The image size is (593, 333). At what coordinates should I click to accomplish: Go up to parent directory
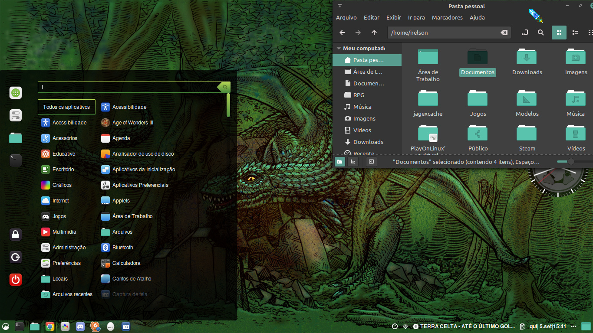(x=374, y=33)
